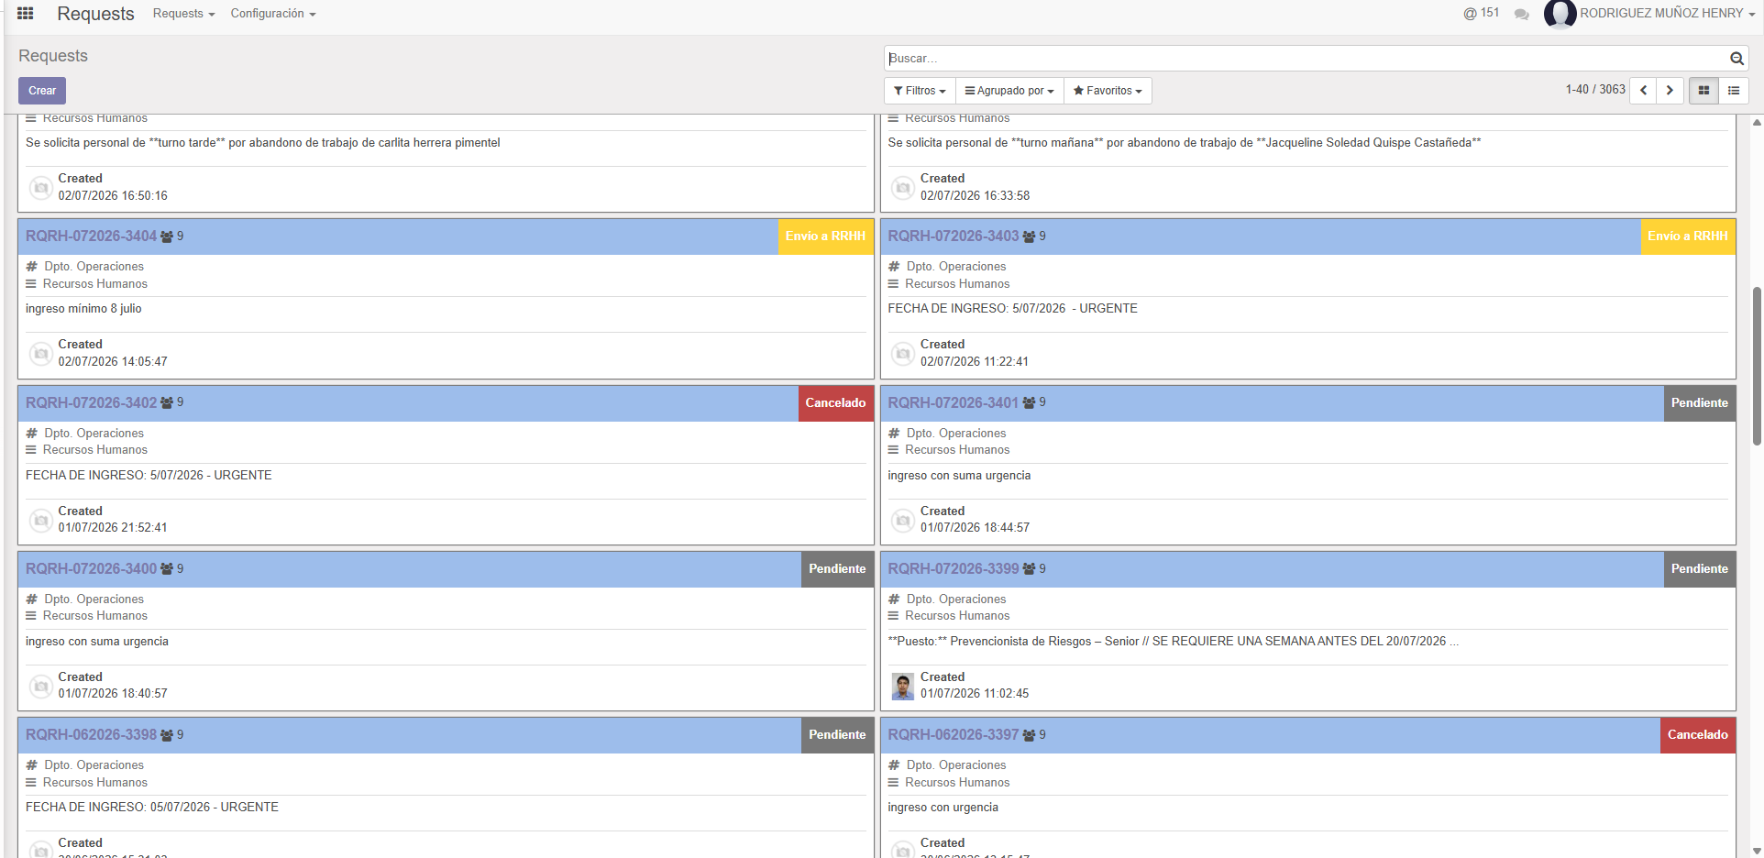Click followers icon on RQRH-072026-3401
This screenshot has height=858, width=1764.
[1029, 402]
